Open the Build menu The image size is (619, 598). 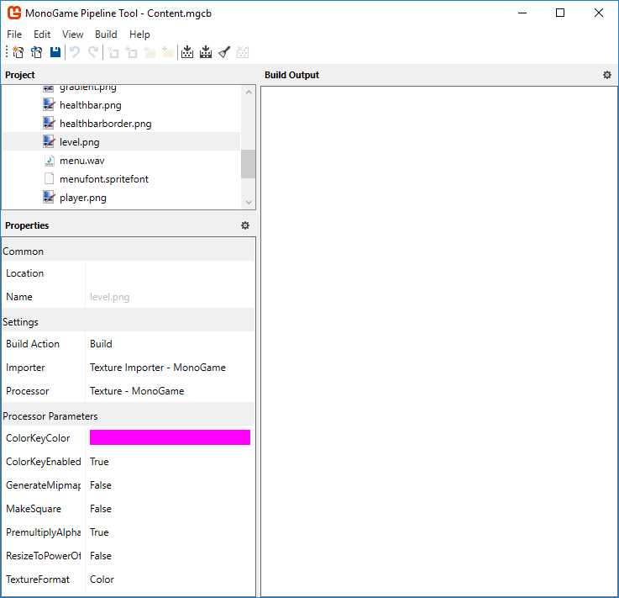(106, 34)
